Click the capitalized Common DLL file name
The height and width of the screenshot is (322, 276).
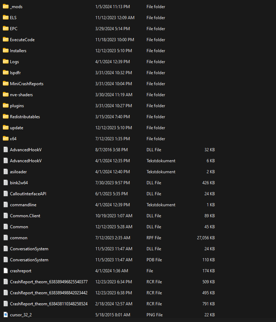(19, 227)
